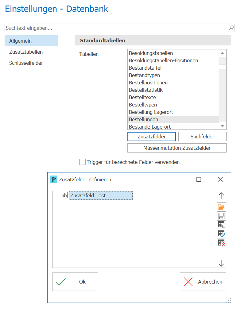Click the Suchfelder button
Viewport: 241px width, 317px height.
click(x=202, y=137)
